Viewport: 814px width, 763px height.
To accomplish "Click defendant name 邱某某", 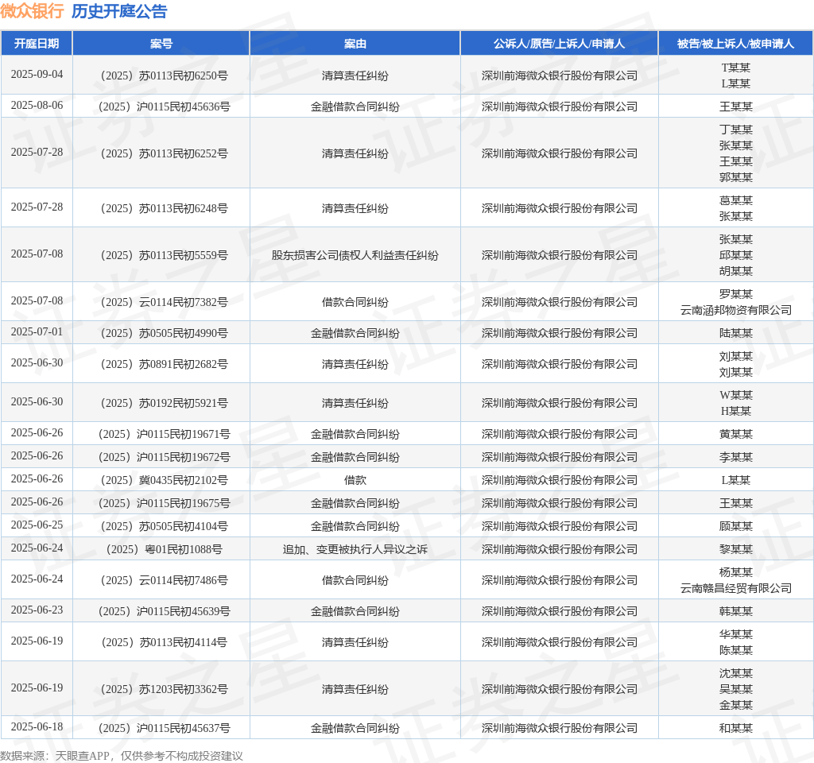I will click(735, 255).
